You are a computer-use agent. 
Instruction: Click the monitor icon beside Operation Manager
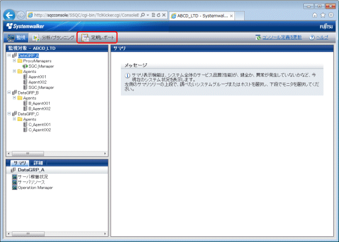[x=15, y=187]
